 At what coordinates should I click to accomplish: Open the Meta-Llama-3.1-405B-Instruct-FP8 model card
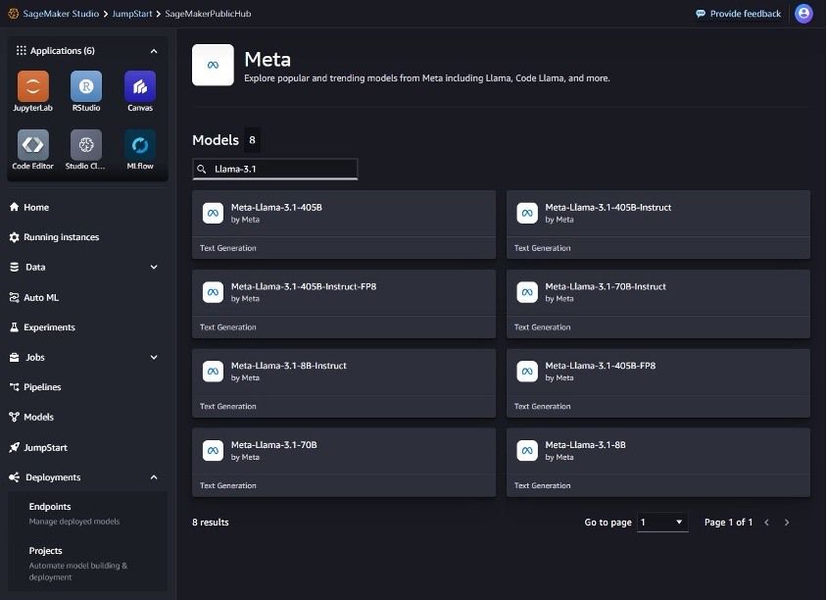click(344, 303)
